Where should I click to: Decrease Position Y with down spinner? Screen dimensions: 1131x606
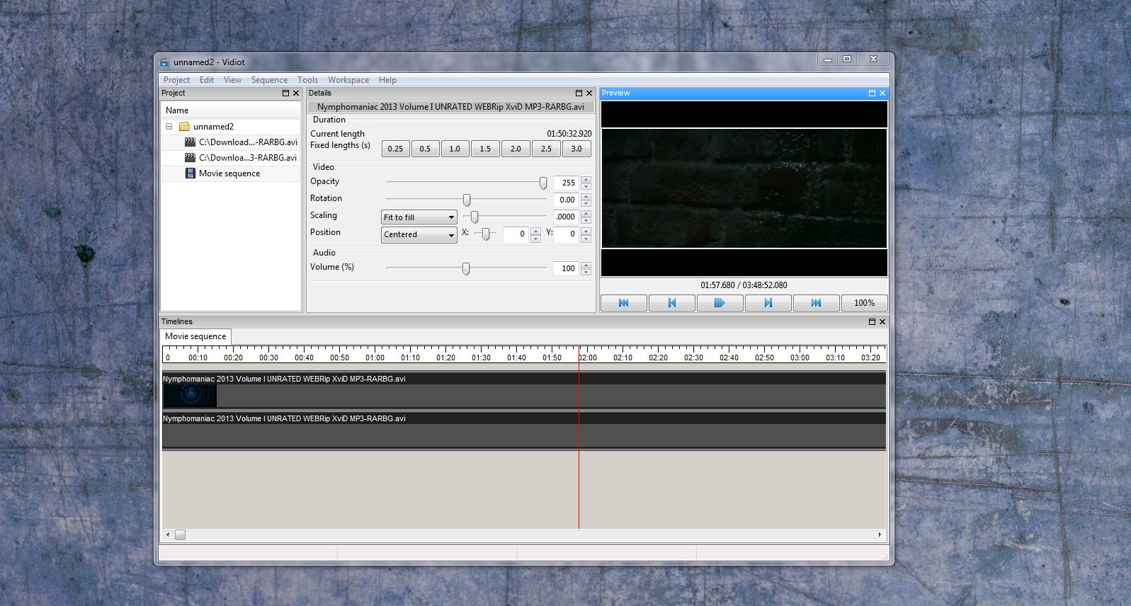tap(586, 238)
